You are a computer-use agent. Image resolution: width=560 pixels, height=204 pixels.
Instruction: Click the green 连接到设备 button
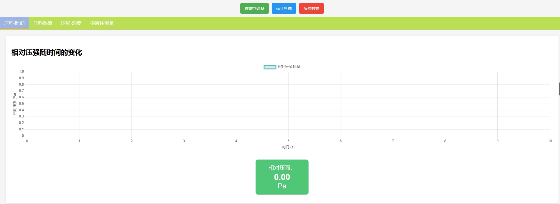click(x=254, y=9)
